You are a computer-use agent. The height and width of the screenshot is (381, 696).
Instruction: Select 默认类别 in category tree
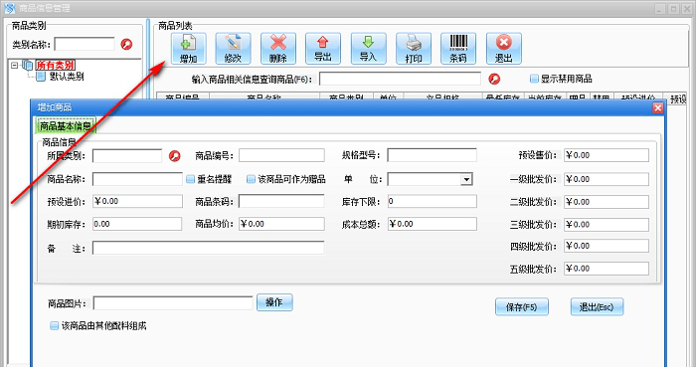point(67,77)
